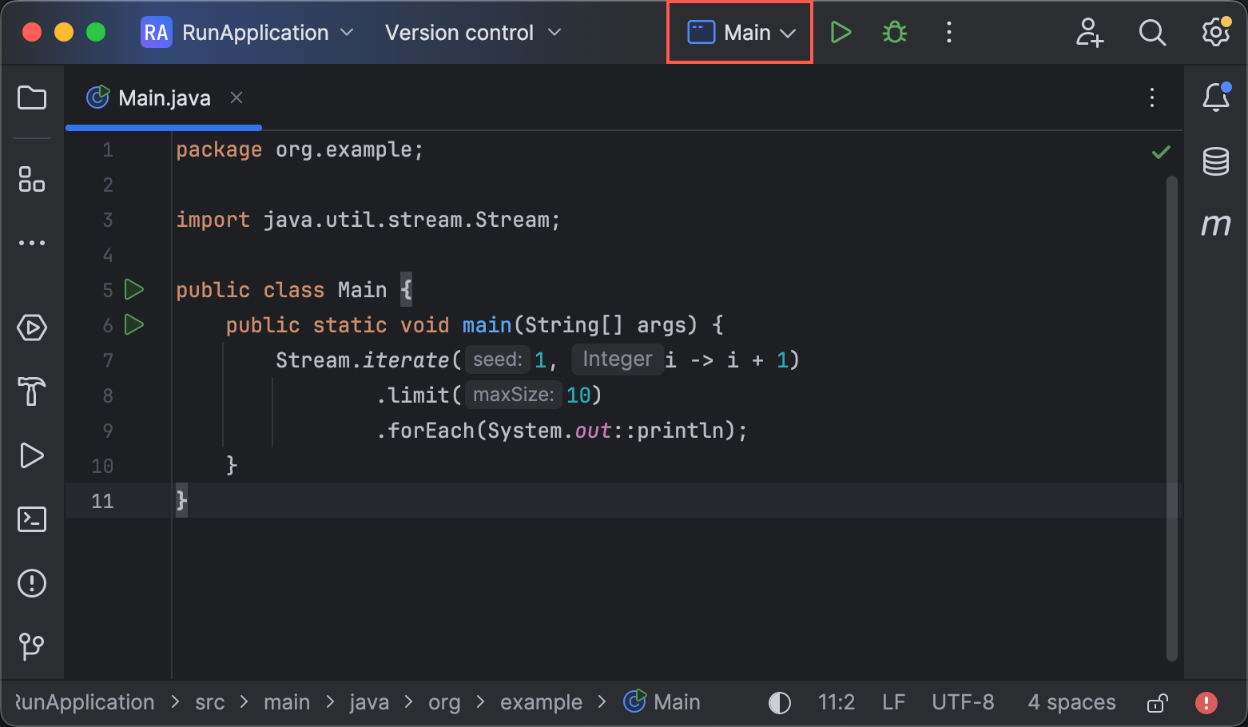The image size is (1248, 727).
Task: Debug Main with the bug icon
Action: click(895, 32)
